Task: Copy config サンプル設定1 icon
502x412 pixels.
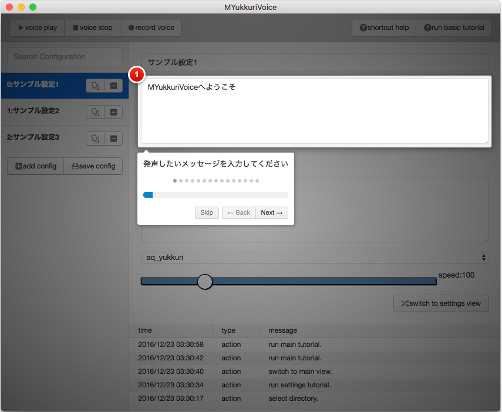Action: [95, 86]
